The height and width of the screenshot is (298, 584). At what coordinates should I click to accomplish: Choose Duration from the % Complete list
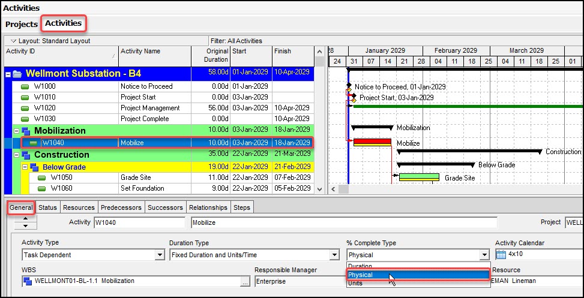click(418, 266)
